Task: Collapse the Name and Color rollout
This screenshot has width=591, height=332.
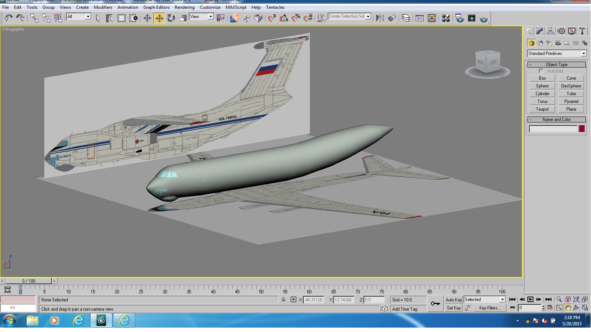Action: coord(557,120)
